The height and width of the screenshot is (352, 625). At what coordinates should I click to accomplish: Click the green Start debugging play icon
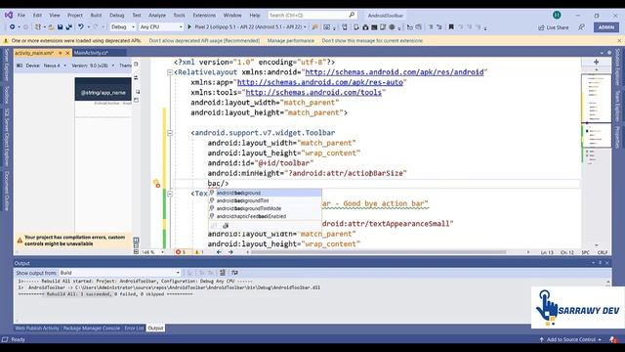(x=189, y=27)
